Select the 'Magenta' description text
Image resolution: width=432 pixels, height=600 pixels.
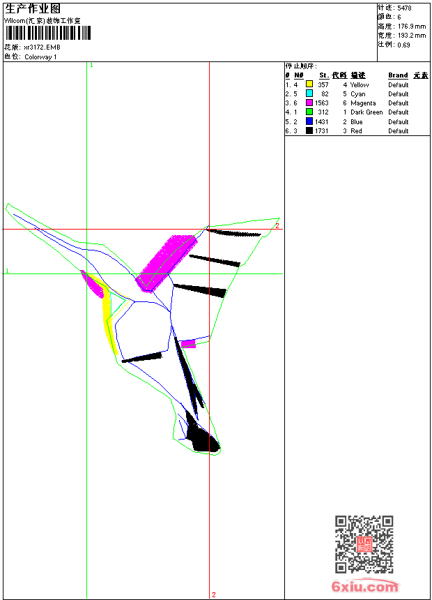click(363, 103)
